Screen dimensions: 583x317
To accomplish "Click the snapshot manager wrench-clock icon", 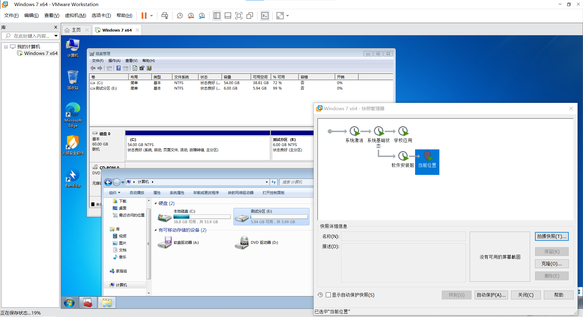I will [202, 15].
